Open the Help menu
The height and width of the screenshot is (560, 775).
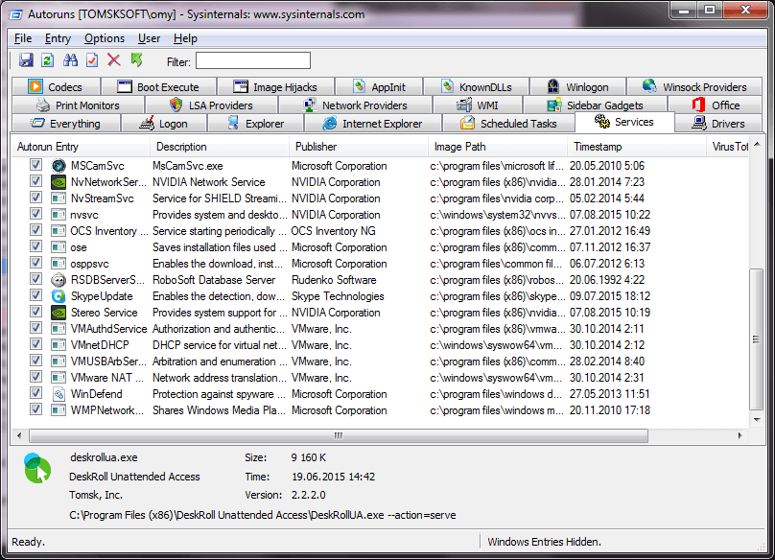[185, 38]
